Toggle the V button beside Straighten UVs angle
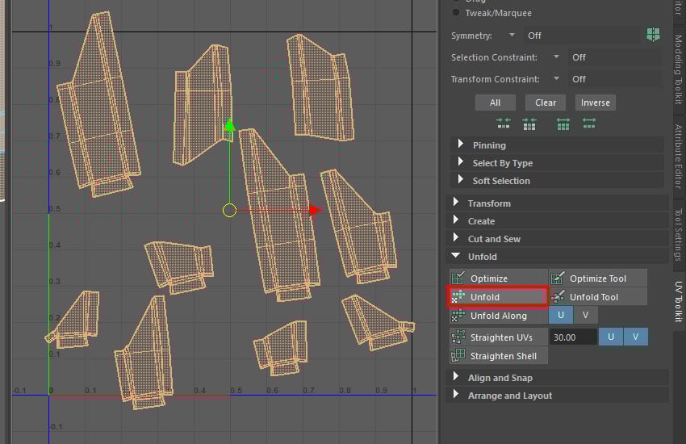This screenshot has width=686, height=444. point(636,337)
